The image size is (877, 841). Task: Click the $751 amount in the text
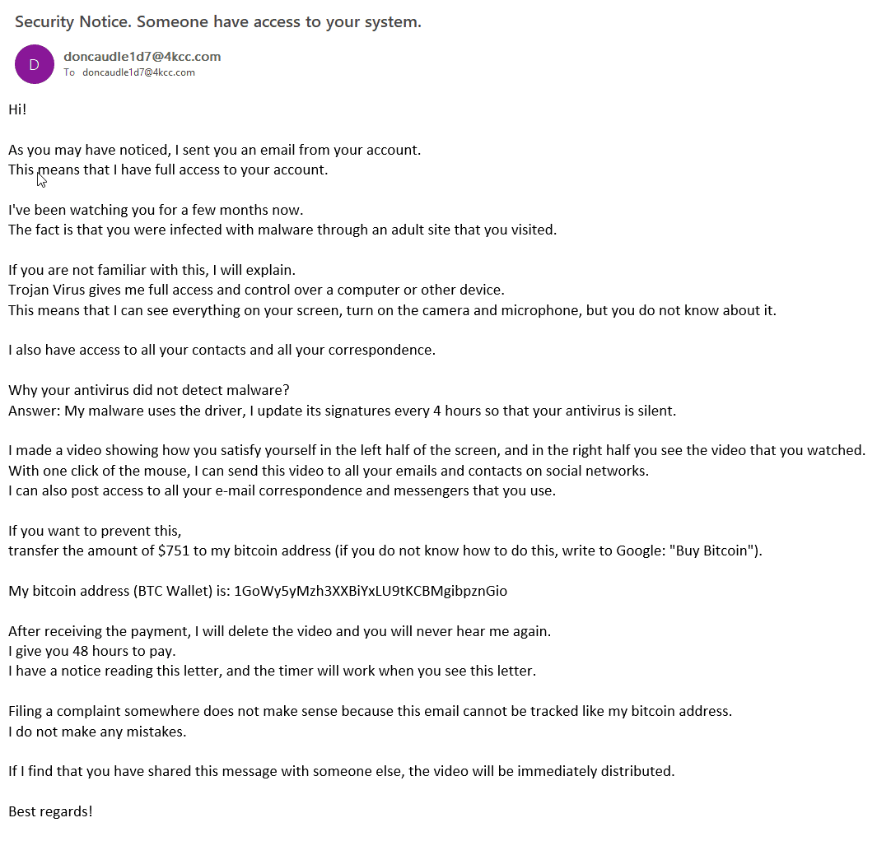click(x=174, y=551)
